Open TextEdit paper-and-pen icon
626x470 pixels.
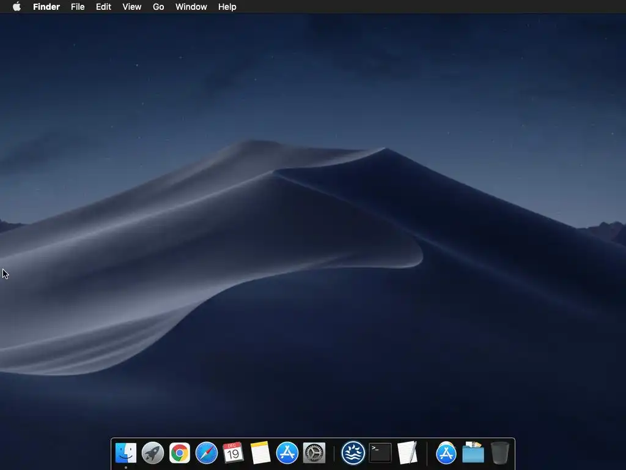tap(407, 453)
